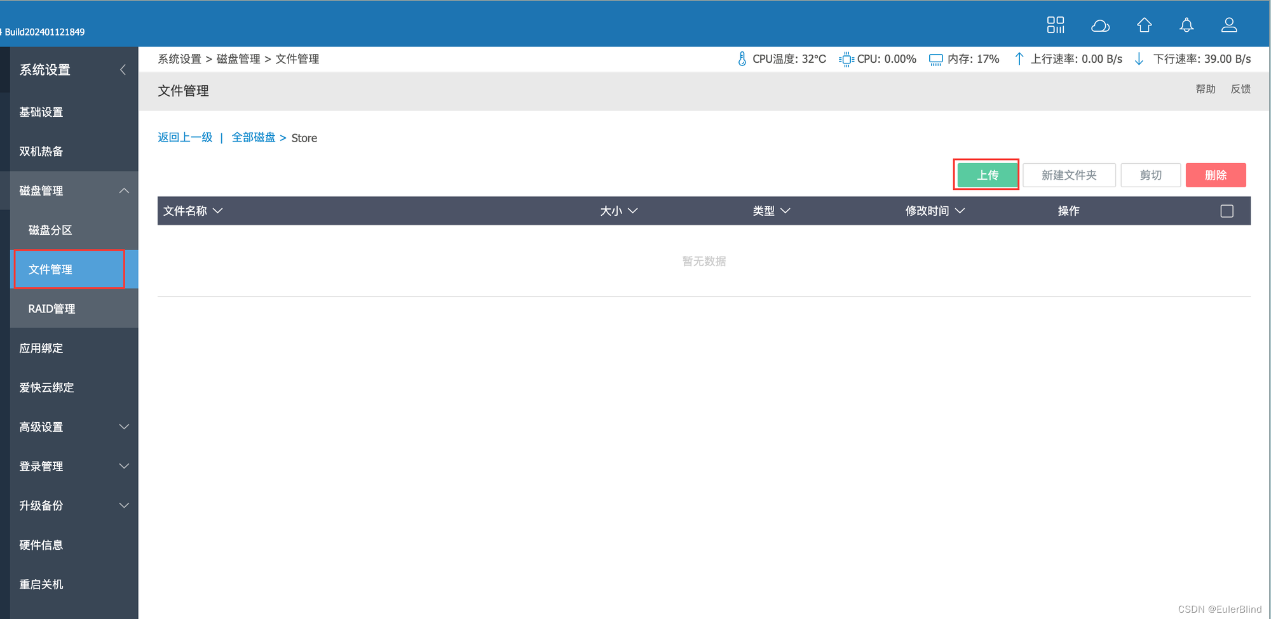
Task: Expand the 高级设置 menu chevron
Action: (124, 427)
